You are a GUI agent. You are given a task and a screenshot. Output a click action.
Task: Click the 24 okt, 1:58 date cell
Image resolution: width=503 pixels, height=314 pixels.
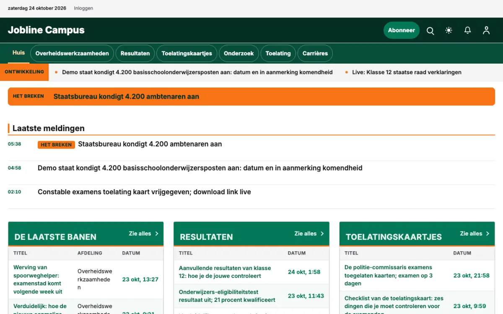pos(304,272)
